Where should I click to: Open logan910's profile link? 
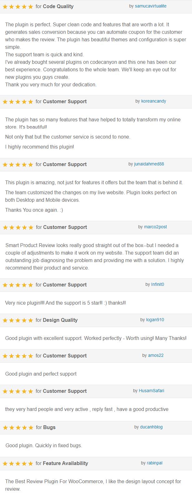(x=155, y=320)
